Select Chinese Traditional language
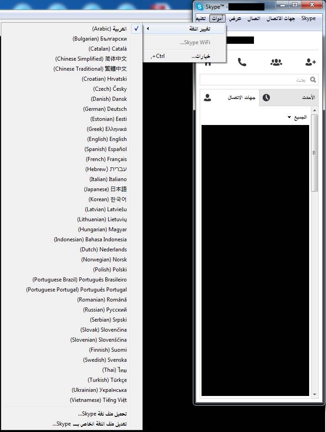This screenshot has height=432, width=326. click(x=72, y=69)
